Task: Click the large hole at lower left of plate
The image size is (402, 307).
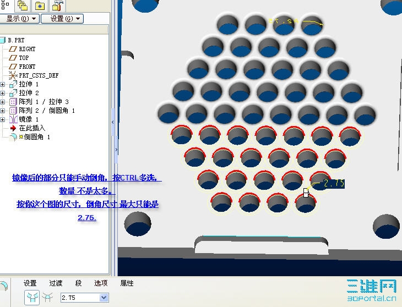Action: (x=138, y=223)
